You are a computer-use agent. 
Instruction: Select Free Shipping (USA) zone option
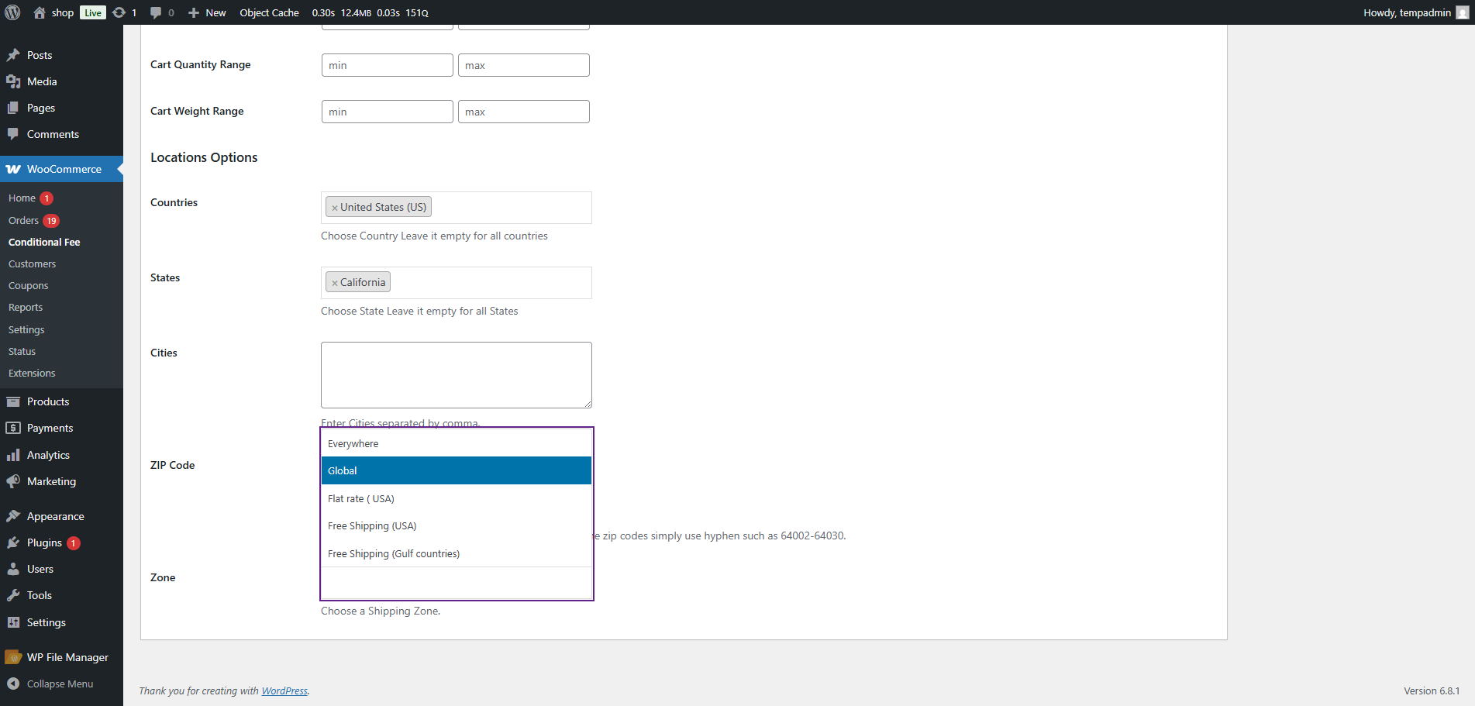(x=457, y=525)
